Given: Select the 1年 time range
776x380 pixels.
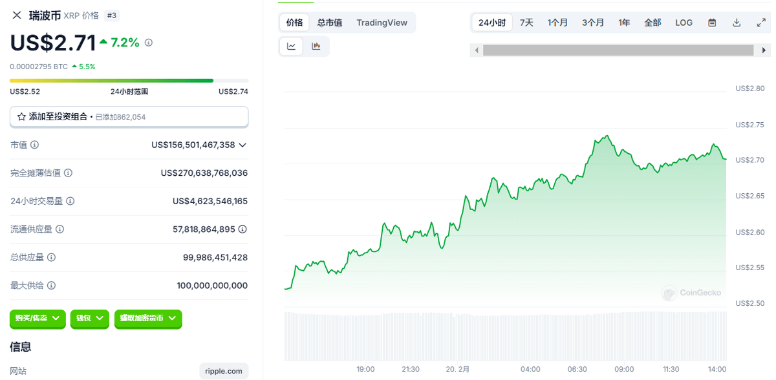Looking at the screenshot, I should point(624,23).
